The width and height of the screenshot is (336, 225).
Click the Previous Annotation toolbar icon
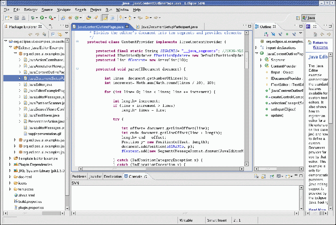pyautogui.click(x=130, y=18)
